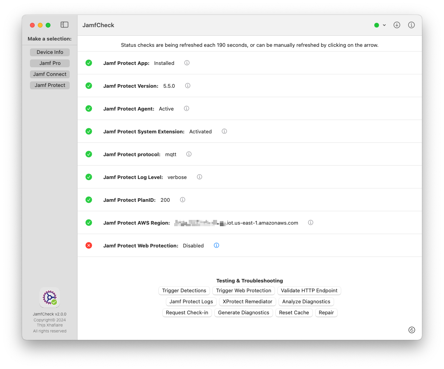This screenshot has width=444, height=369.
Task: Show info for Jamf Protect AWS Region
Action: [310, 223]
